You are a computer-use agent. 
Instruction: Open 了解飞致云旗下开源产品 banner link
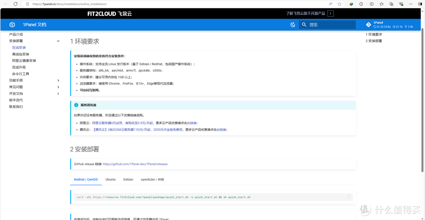point(305,13)
